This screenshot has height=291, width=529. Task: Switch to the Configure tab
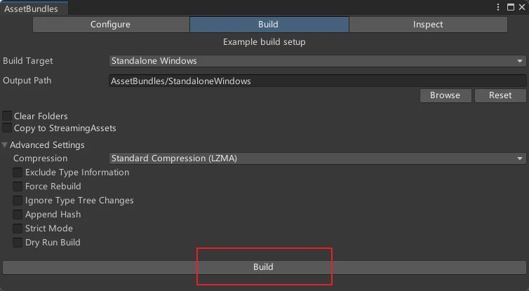click(110, 25)
